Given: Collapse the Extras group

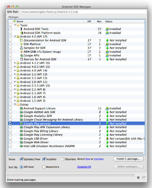Looking at the screenshot, I should tap(15, 104).
